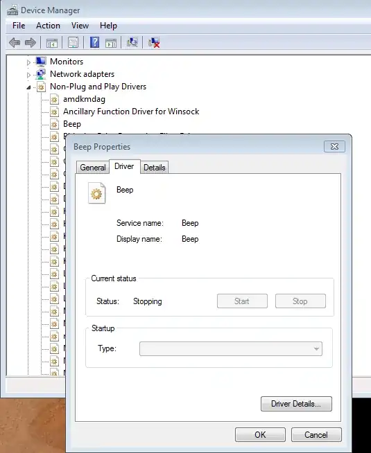
Task: Click the amdkmdag driver icon
Action: coord(54,99)
